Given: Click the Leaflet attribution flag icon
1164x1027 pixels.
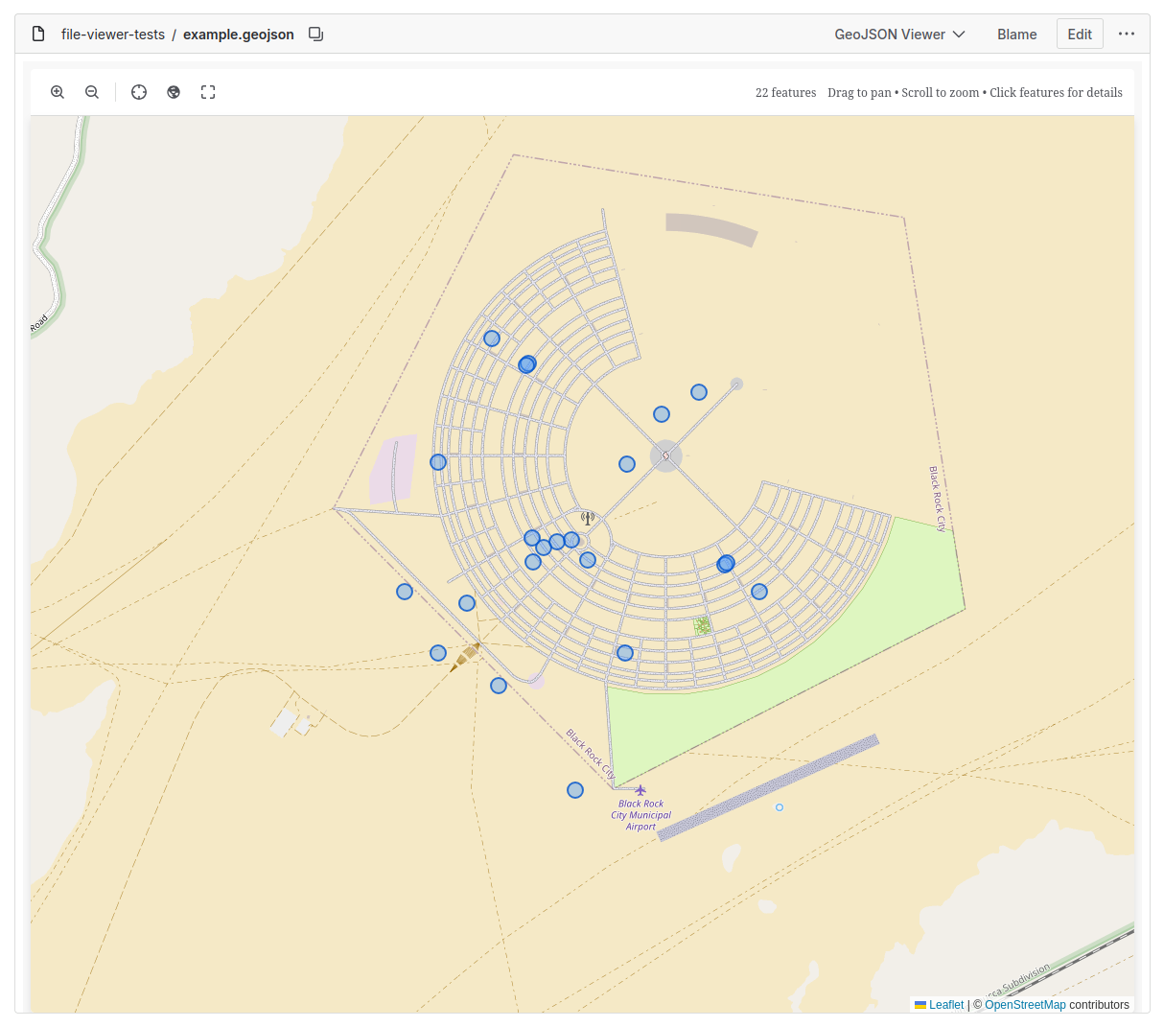Looking at the screenshot, I should click(x=920, y=1005).
